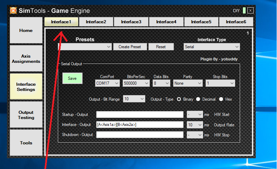This screenshot has width=277, height=169.
Task: Click the "Plugin By - yobuddy" text
Action: 219,59
